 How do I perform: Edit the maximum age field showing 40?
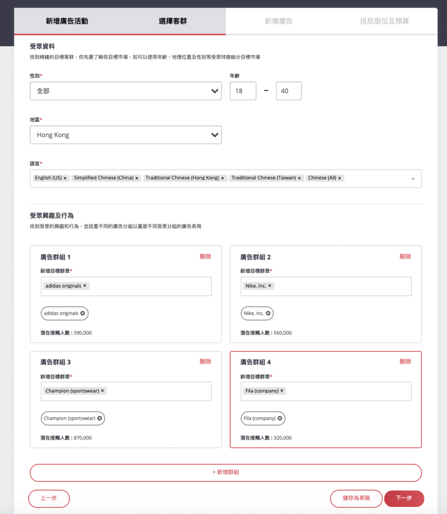(289, 91)
